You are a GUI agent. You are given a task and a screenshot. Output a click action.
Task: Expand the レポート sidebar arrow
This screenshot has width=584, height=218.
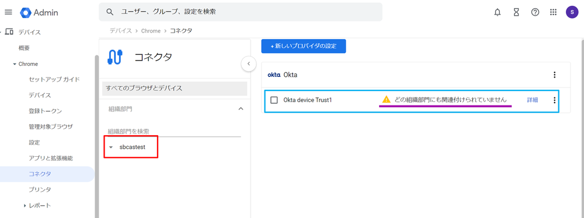coord(25,205)
